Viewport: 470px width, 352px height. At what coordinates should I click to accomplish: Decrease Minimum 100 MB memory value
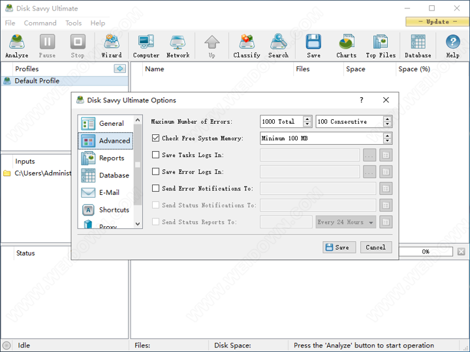click(387, 141)
